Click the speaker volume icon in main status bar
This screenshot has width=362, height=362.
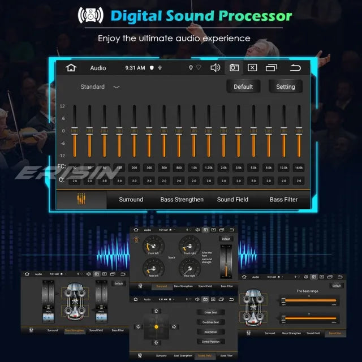point(215,68)
